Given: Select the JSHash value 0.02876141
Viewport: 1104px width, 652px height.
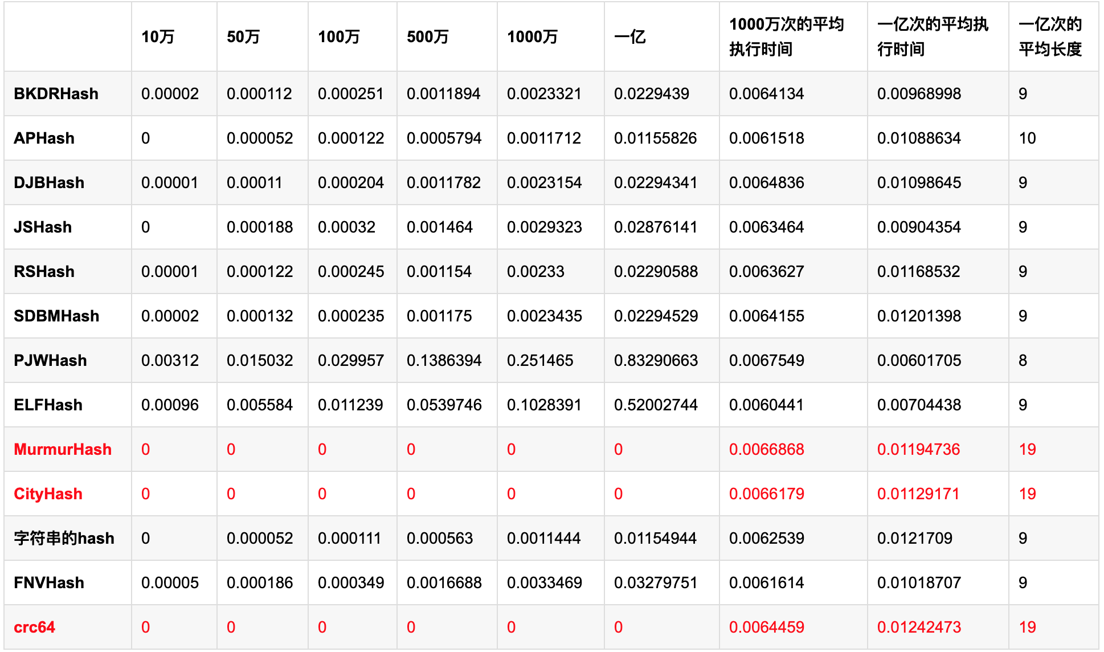Looking at the screenshot, I should [x=656, y=227].
